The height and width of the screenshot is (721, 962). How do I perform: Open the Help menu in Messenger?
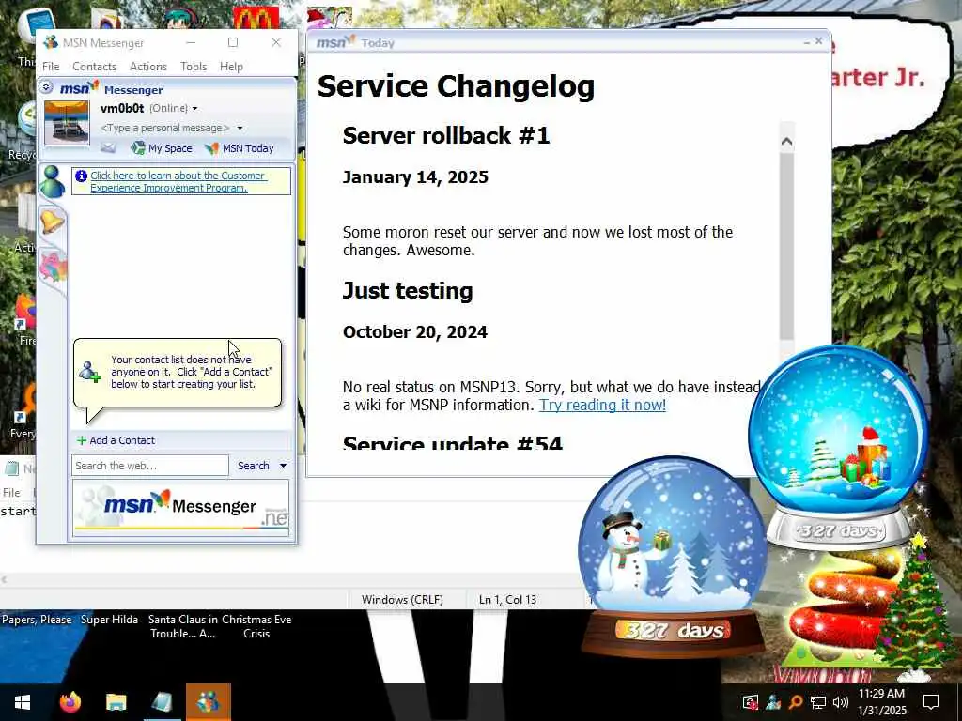[x=231, y=67]
